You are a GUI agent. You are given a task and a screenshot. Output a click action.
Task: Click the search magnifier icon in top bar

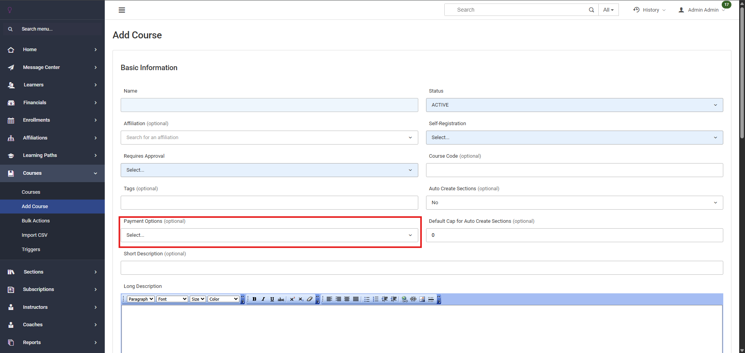click(591, 10)
